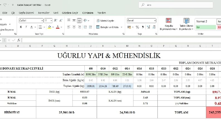Open the Veri tab
This screenshot has height=124, width=221.
[56, 13]
